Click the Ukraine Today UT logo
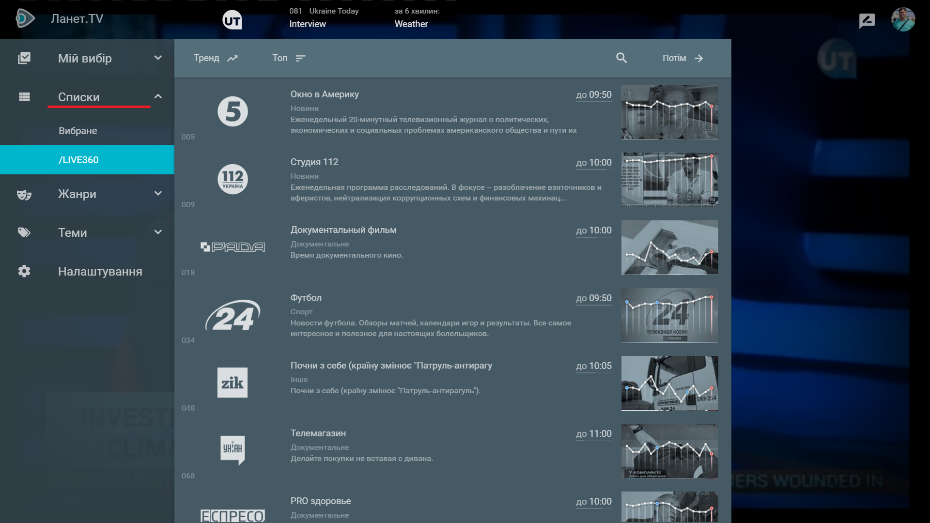Viewport: 930px width, 523px height. click(x=232, y=20)
